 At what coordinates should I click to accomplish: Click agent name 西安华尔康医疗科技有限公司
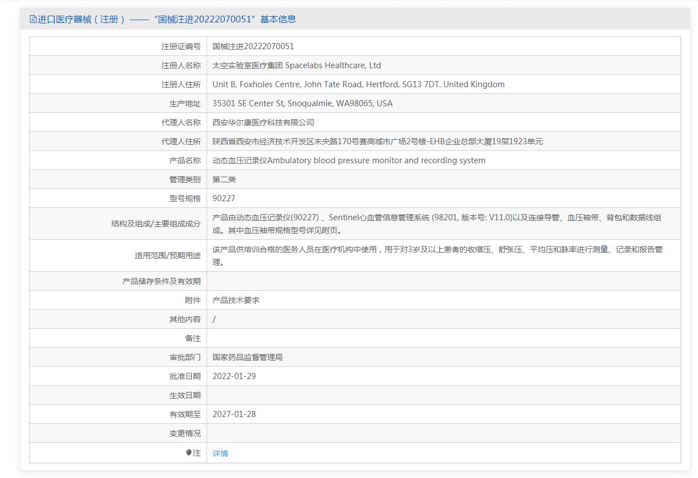(263, 122)
